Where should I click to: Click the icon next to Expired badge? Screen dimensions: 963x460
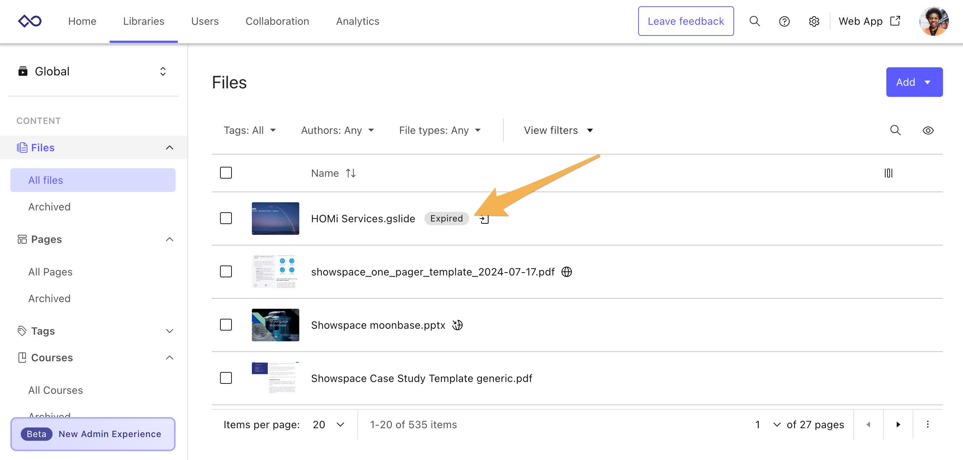point(484,219)
